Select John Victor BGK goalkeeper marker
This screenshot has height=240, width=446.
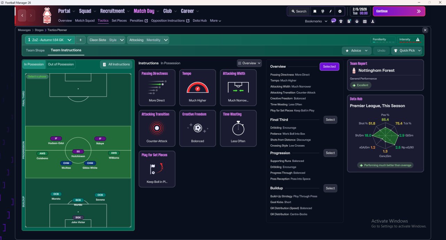(x=78, y=219)
